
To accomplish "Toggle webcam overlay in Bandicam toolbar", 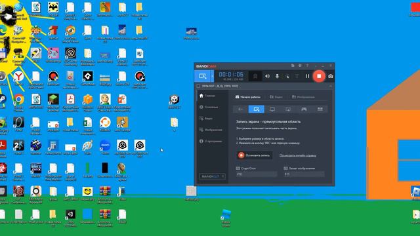I will (255, 76).
